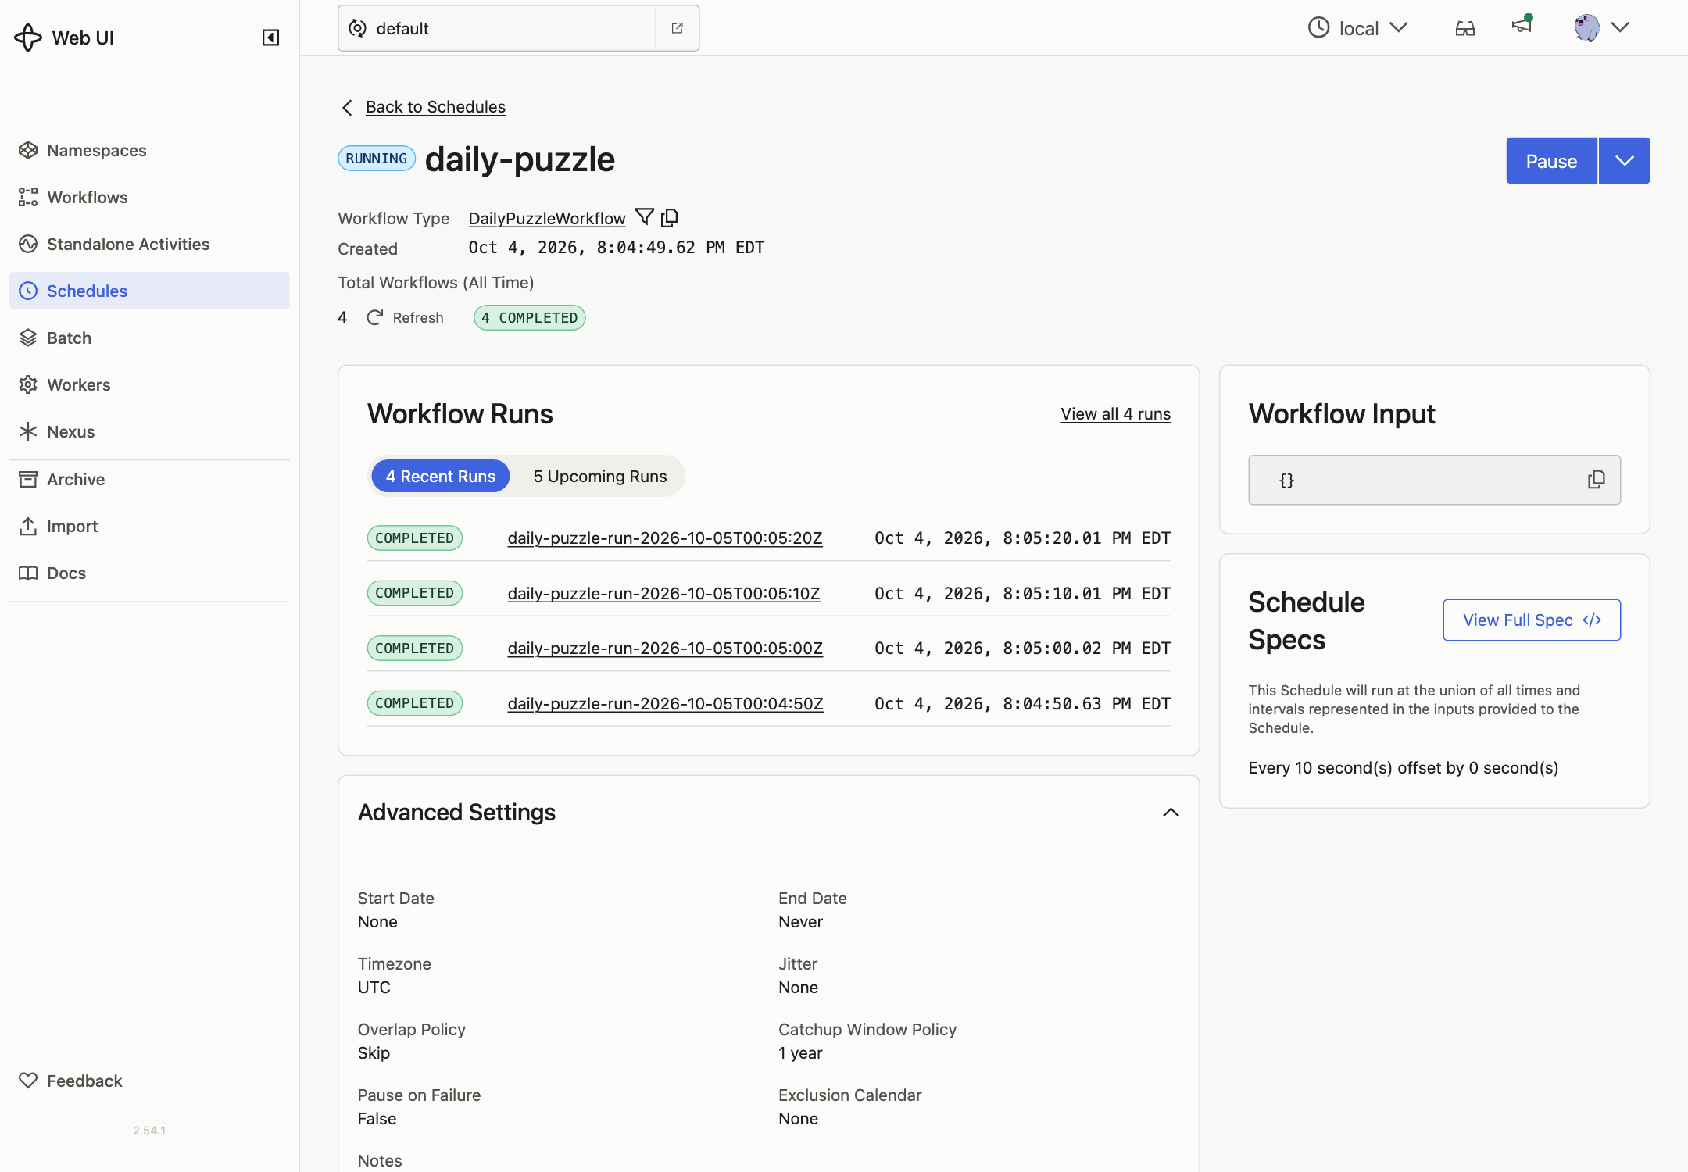Open Archive page

(x=149, y=479)
